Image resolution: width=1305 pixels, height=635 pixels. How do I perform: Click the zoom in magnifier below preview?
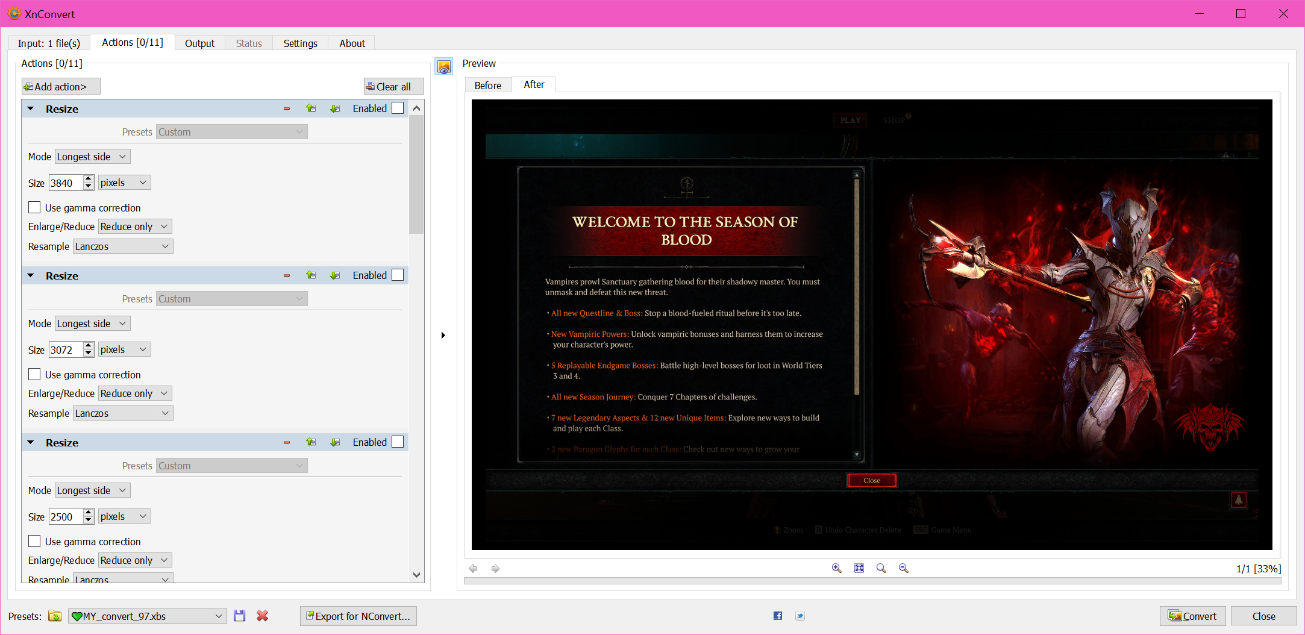coord(836,568)
